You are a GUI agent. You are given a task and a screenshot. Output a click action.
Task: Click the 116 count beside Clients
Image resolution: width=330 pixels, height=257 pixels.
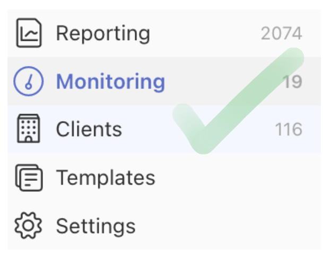coord(288,130)
